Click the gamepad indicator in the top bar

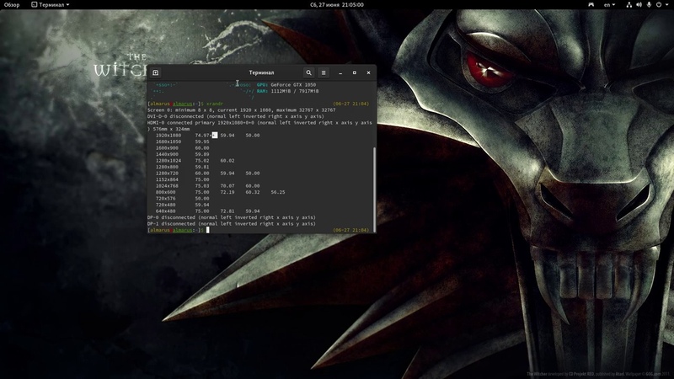pos(591,5)
